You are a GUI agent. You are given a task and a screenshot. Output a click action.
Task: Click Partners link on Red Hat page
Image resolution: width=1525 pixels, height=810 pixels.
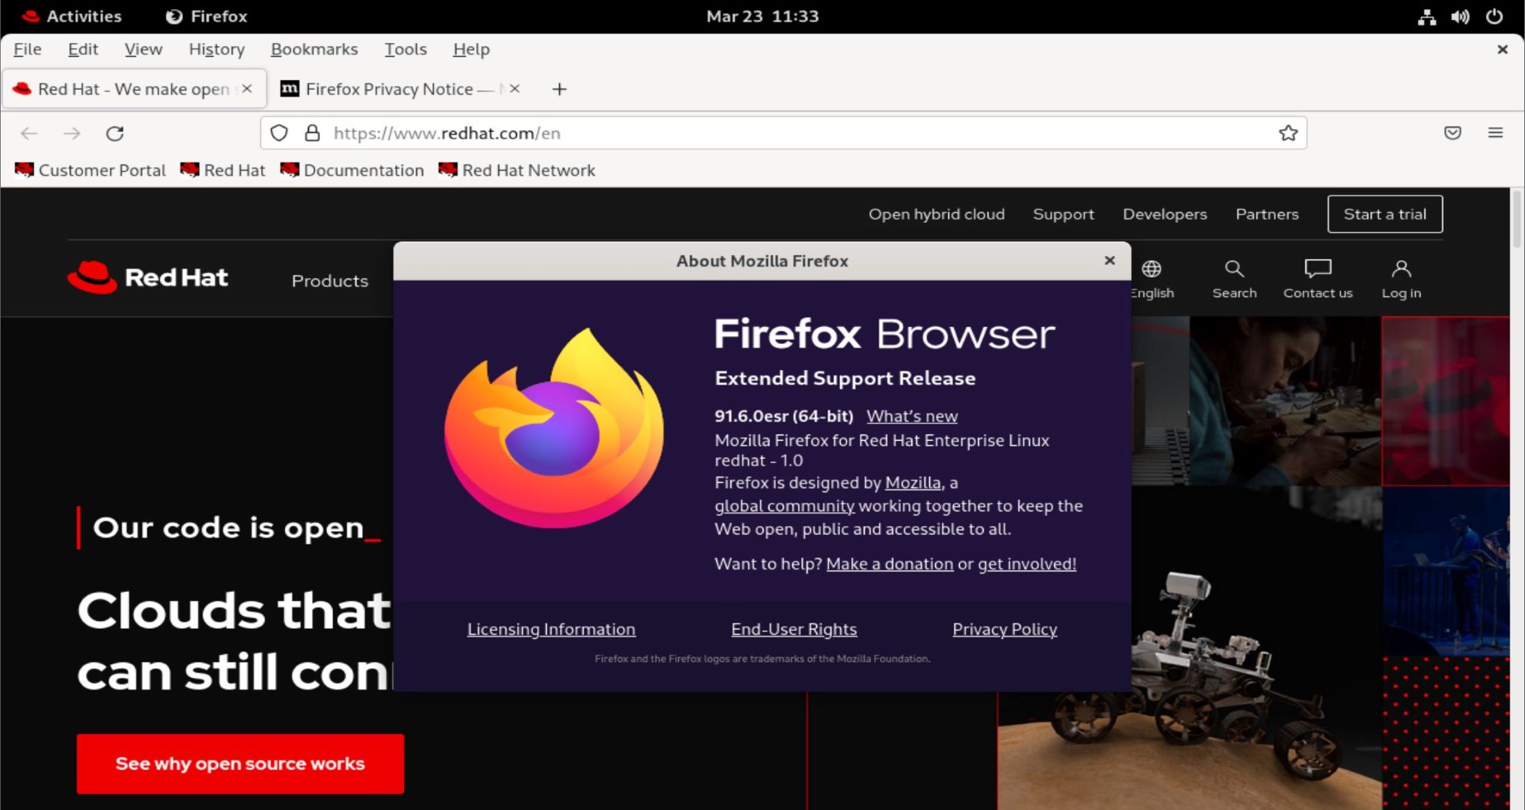(1267, 214)
